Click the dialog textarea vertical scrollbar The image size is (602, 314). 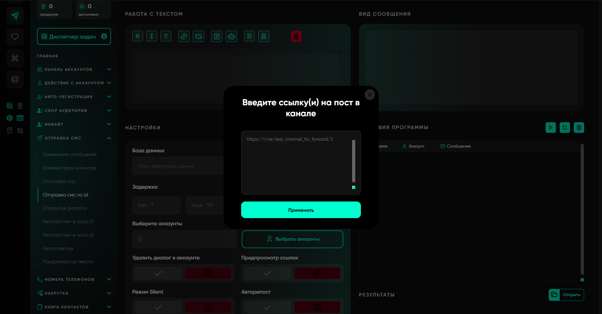[354, 161]
